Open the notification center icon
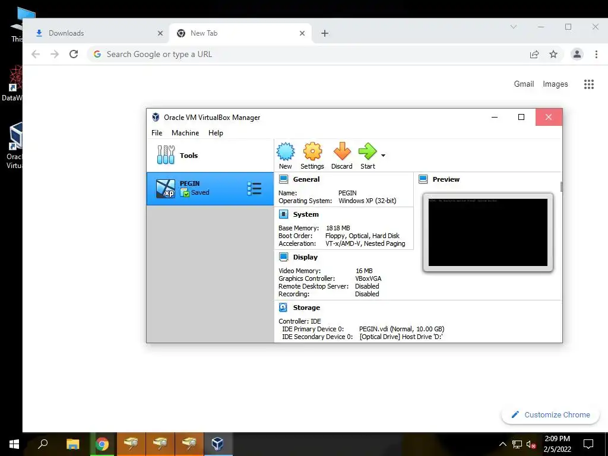The width and height of the screenshot is (608, 456). coord(588,444)
